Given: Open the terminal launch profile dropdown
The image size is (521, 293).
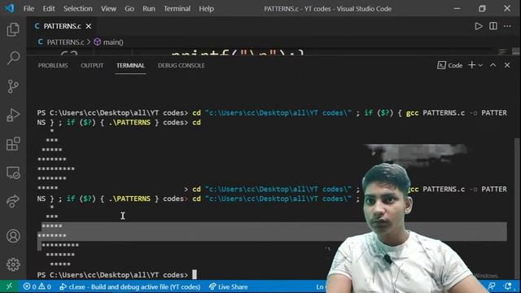Looking at the screenshot, I should click(480, 65).
